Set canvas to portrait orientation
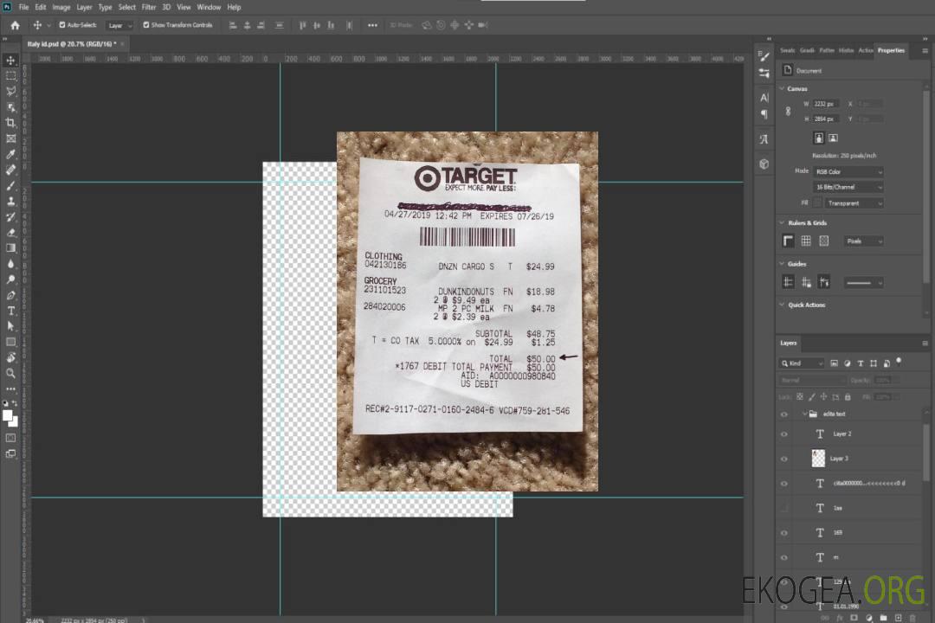The width and height of the screenshot is (935, 623). (x=819, y=138)
